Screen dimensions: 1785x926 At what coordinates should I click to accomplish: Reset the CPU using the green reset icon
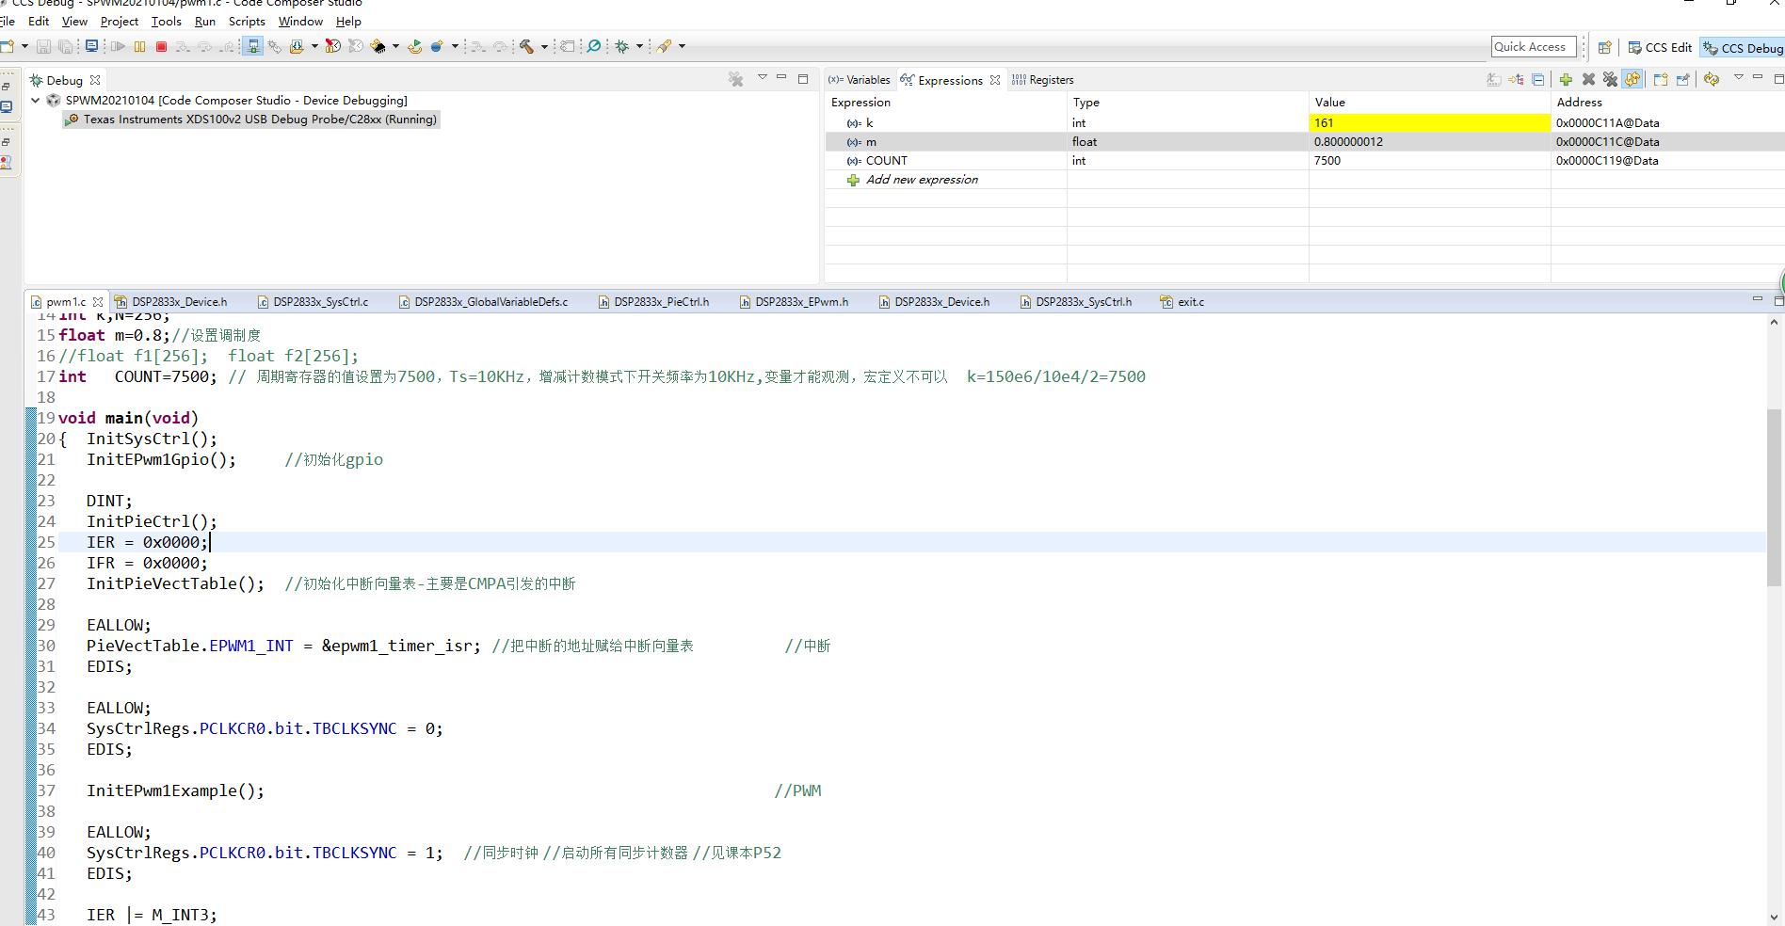415,45
